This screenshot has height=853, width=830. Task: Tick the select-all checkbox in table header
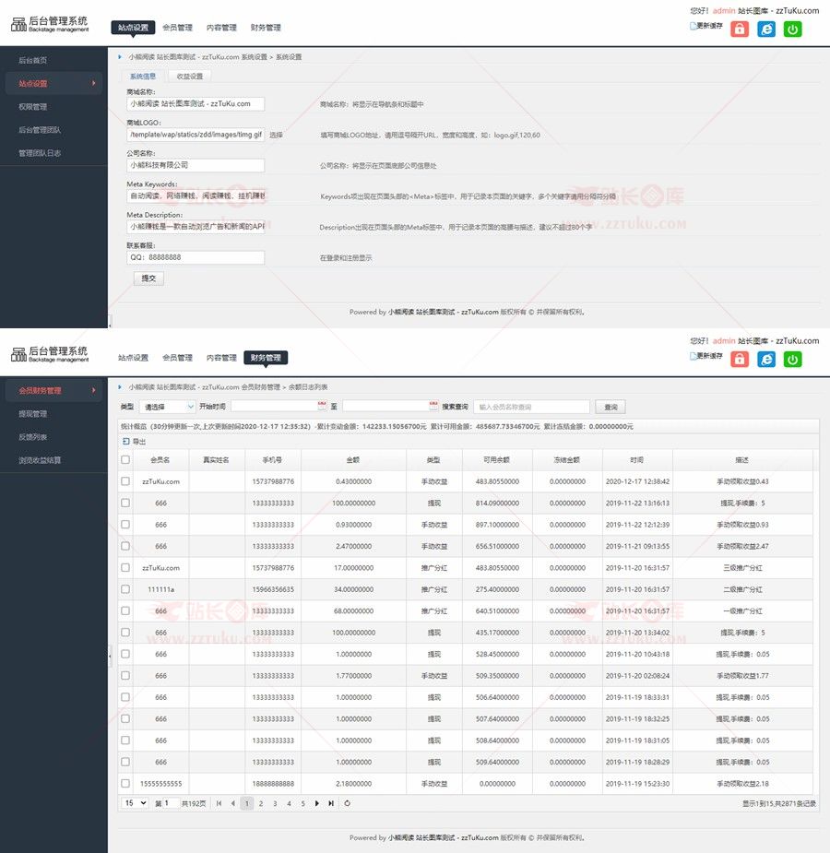(125, 459)
